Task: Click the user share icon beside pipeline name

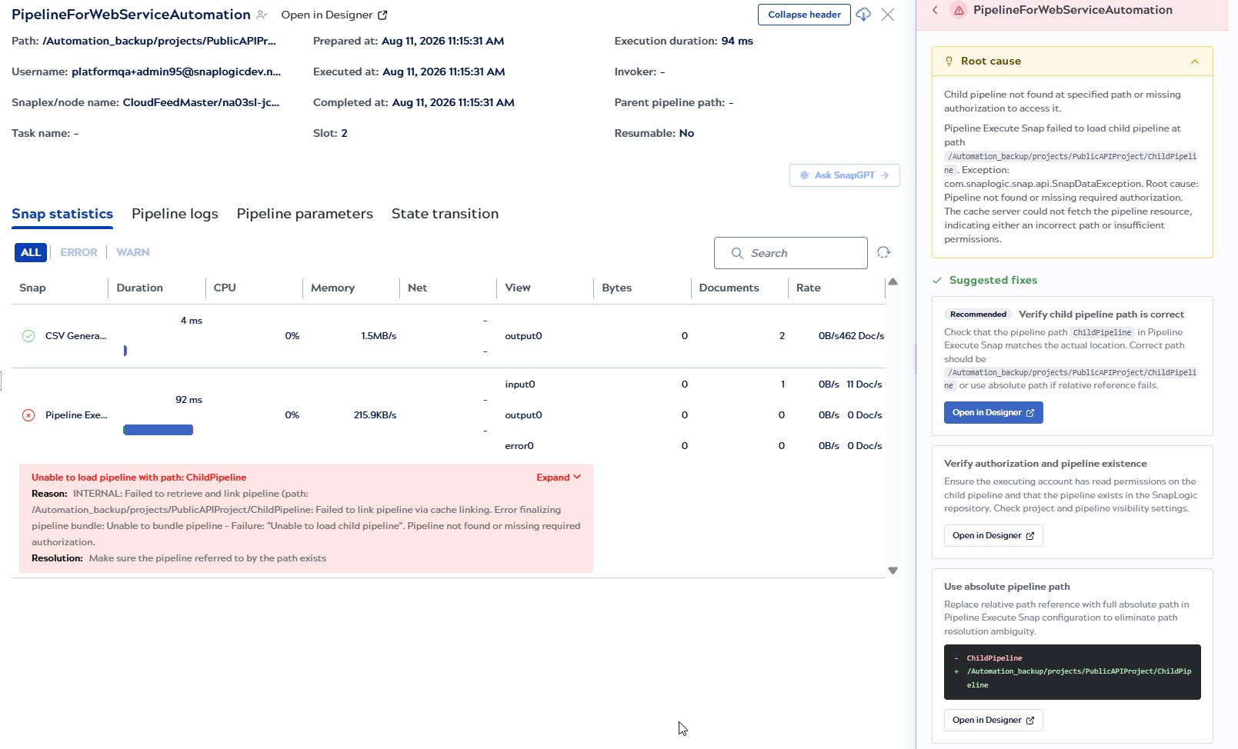Action: point(262,15)
